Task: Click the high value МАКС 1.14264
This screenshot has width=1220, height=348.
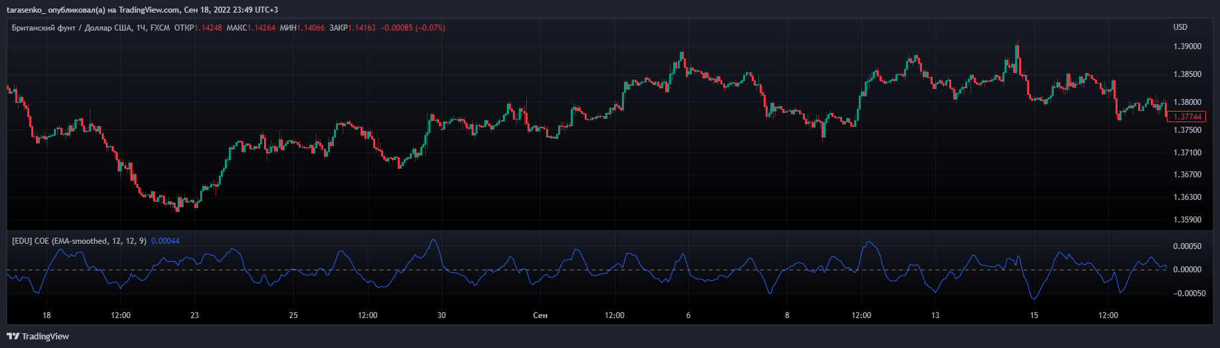Action: (x=251, y=28)
